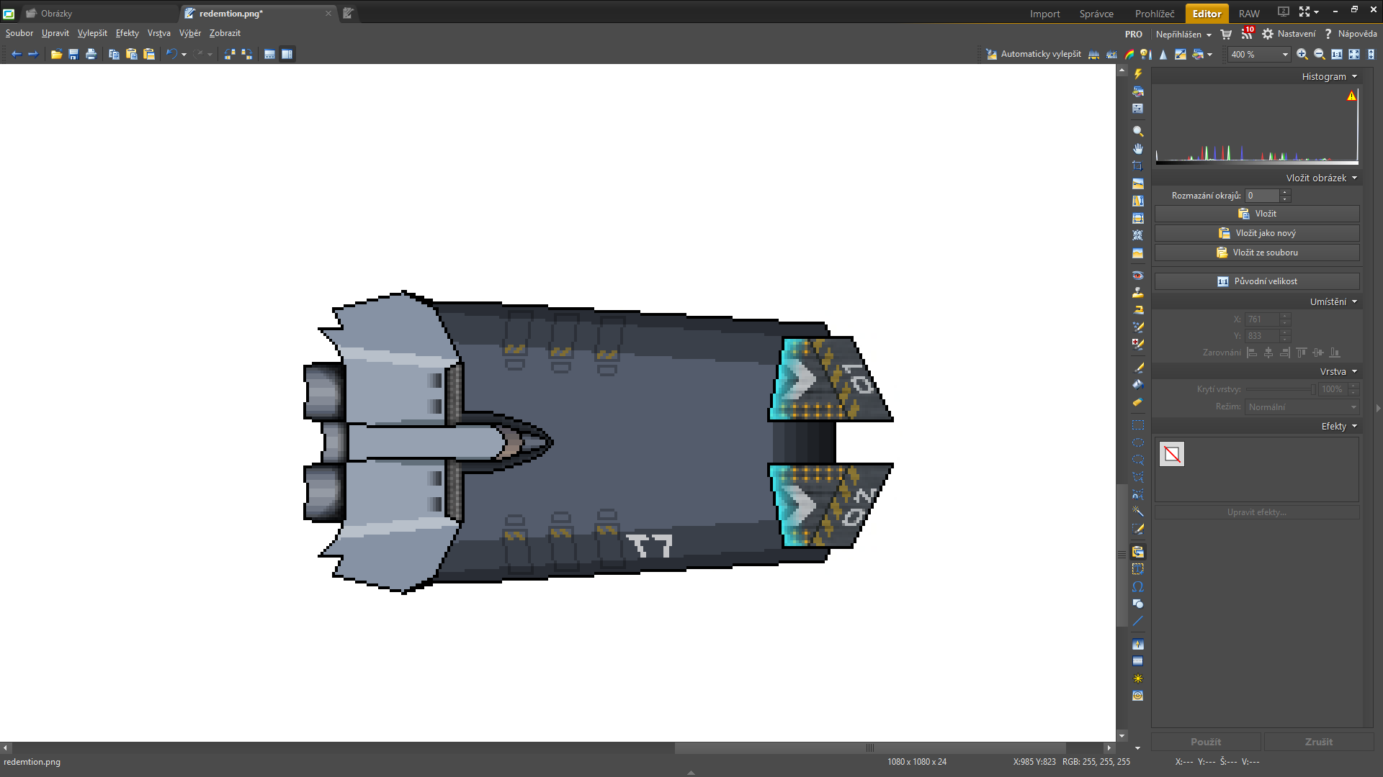This screenshot has height=777, width=1383.
Task: Switch to the Správce module
Action: (1096, 14)
